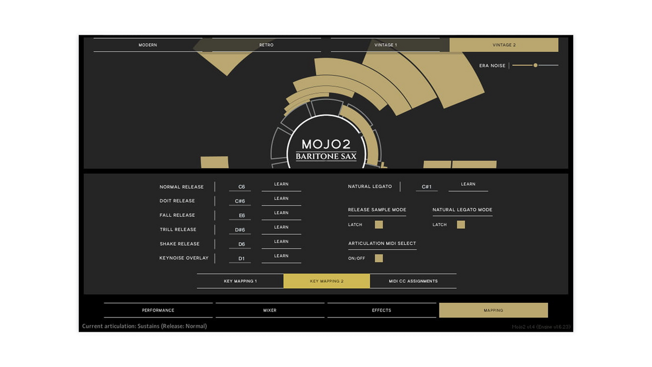Edit Natural Legato key value C#1
The width and height of the screenshot is (652, 367).
[x=427, y=187]
